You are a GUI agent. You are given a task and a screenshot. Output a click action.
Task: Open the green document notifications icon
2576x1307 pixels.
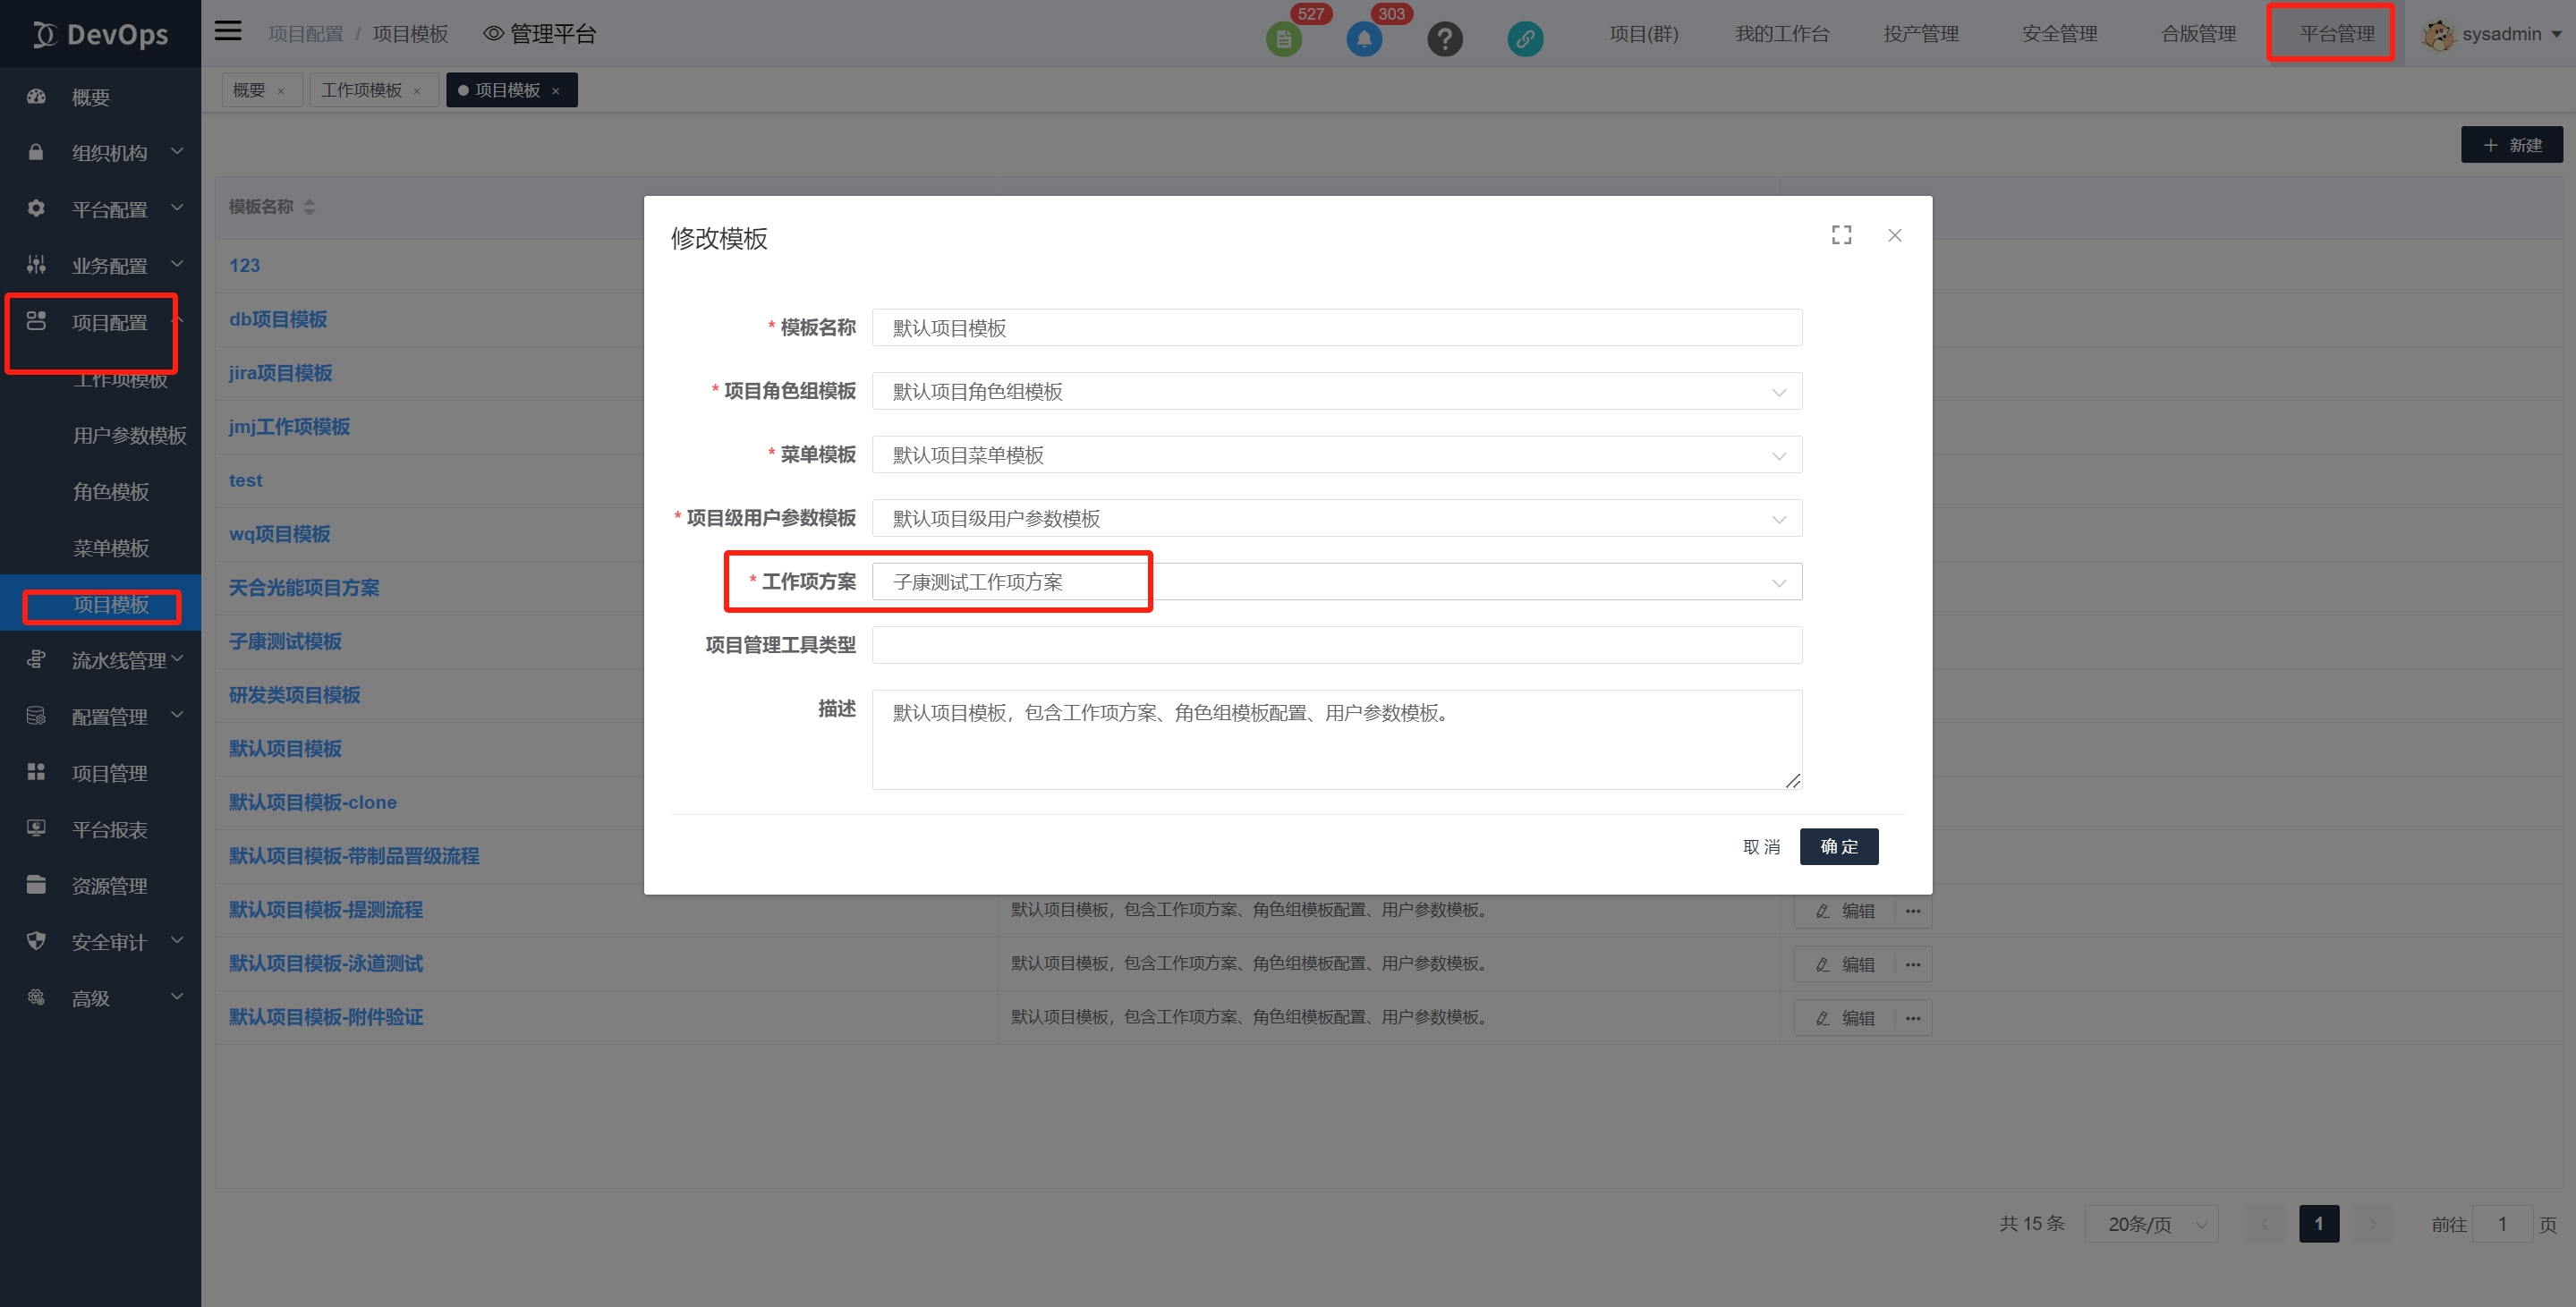tap(1283, 39)
